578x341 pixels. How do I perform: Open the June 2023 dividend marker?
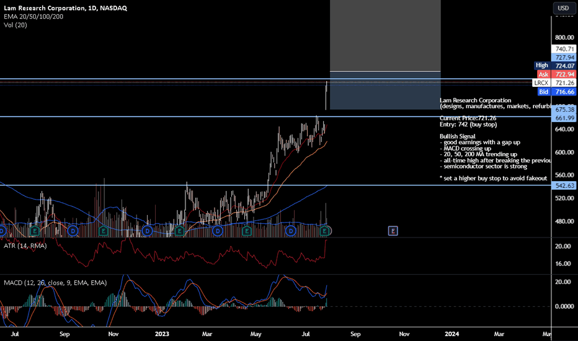coord(291,231)
